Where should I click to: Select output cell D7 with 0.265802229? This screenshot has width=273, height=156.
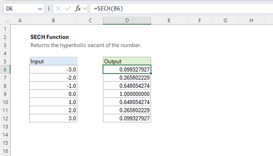127,78
